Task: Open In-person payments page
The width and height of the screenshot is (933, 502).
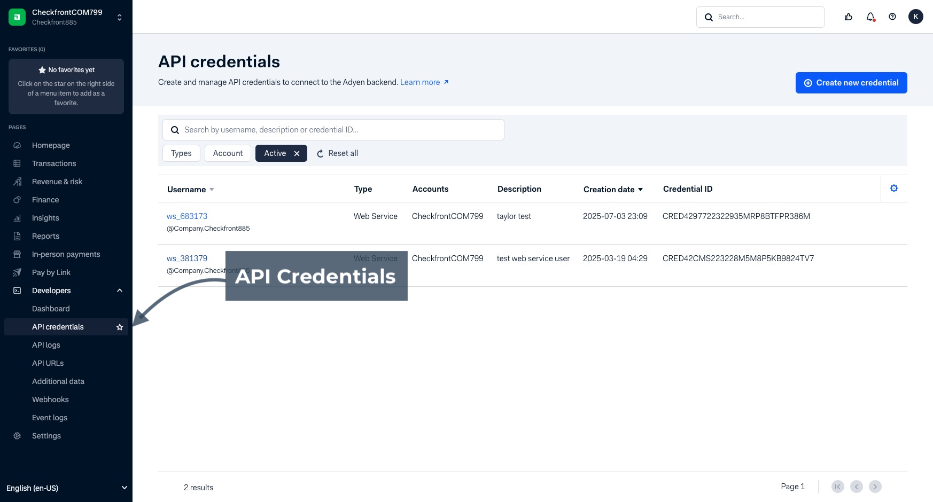Action: click(66, 254)
